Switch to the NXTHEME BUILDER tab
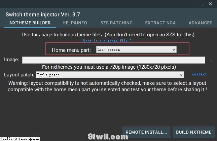Screen dimensions: 217x141 tap(30, 23)
